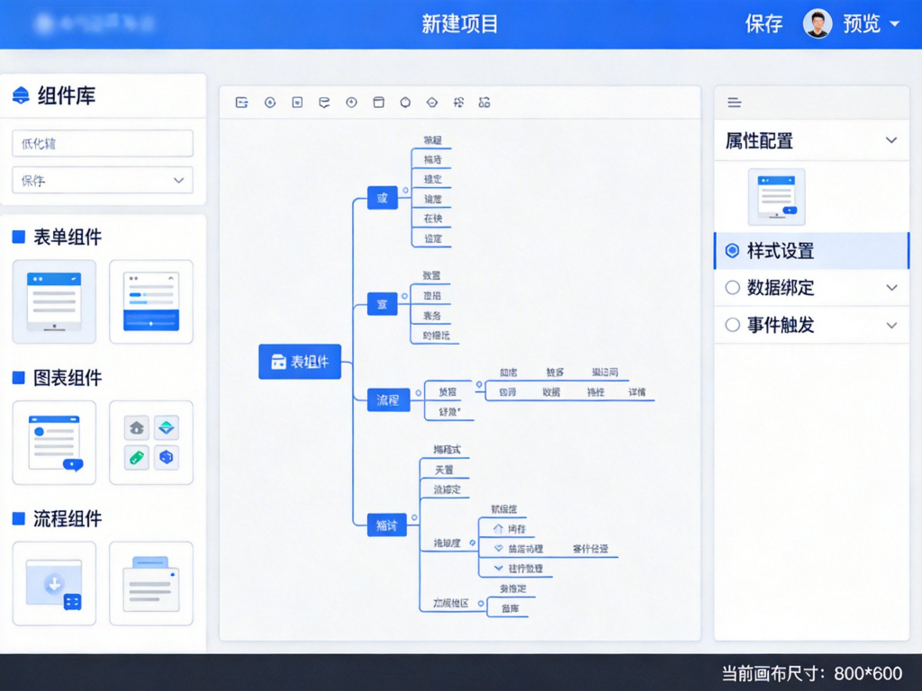Image resolution: width=922 pixels, height=691 pixels.
Task: Click the 保存 button in the top bar
Action: pyautogui.click(x=763, y=23)
